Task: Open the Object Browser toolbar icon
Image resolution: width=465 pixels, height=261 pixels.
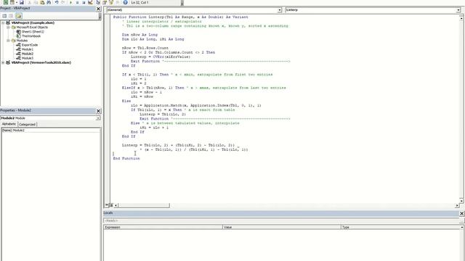Action: pyautogui.click(x=111, y=2)
